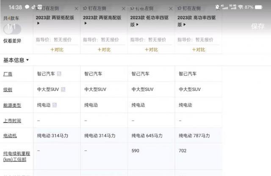Click the info icon beside first 中大型SUV
Image resolution: width=271 pixels, height=176 pixels.
pos(63,89)
